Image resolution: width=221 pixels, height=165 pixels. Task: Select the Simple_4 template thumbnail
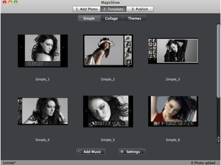42,111
